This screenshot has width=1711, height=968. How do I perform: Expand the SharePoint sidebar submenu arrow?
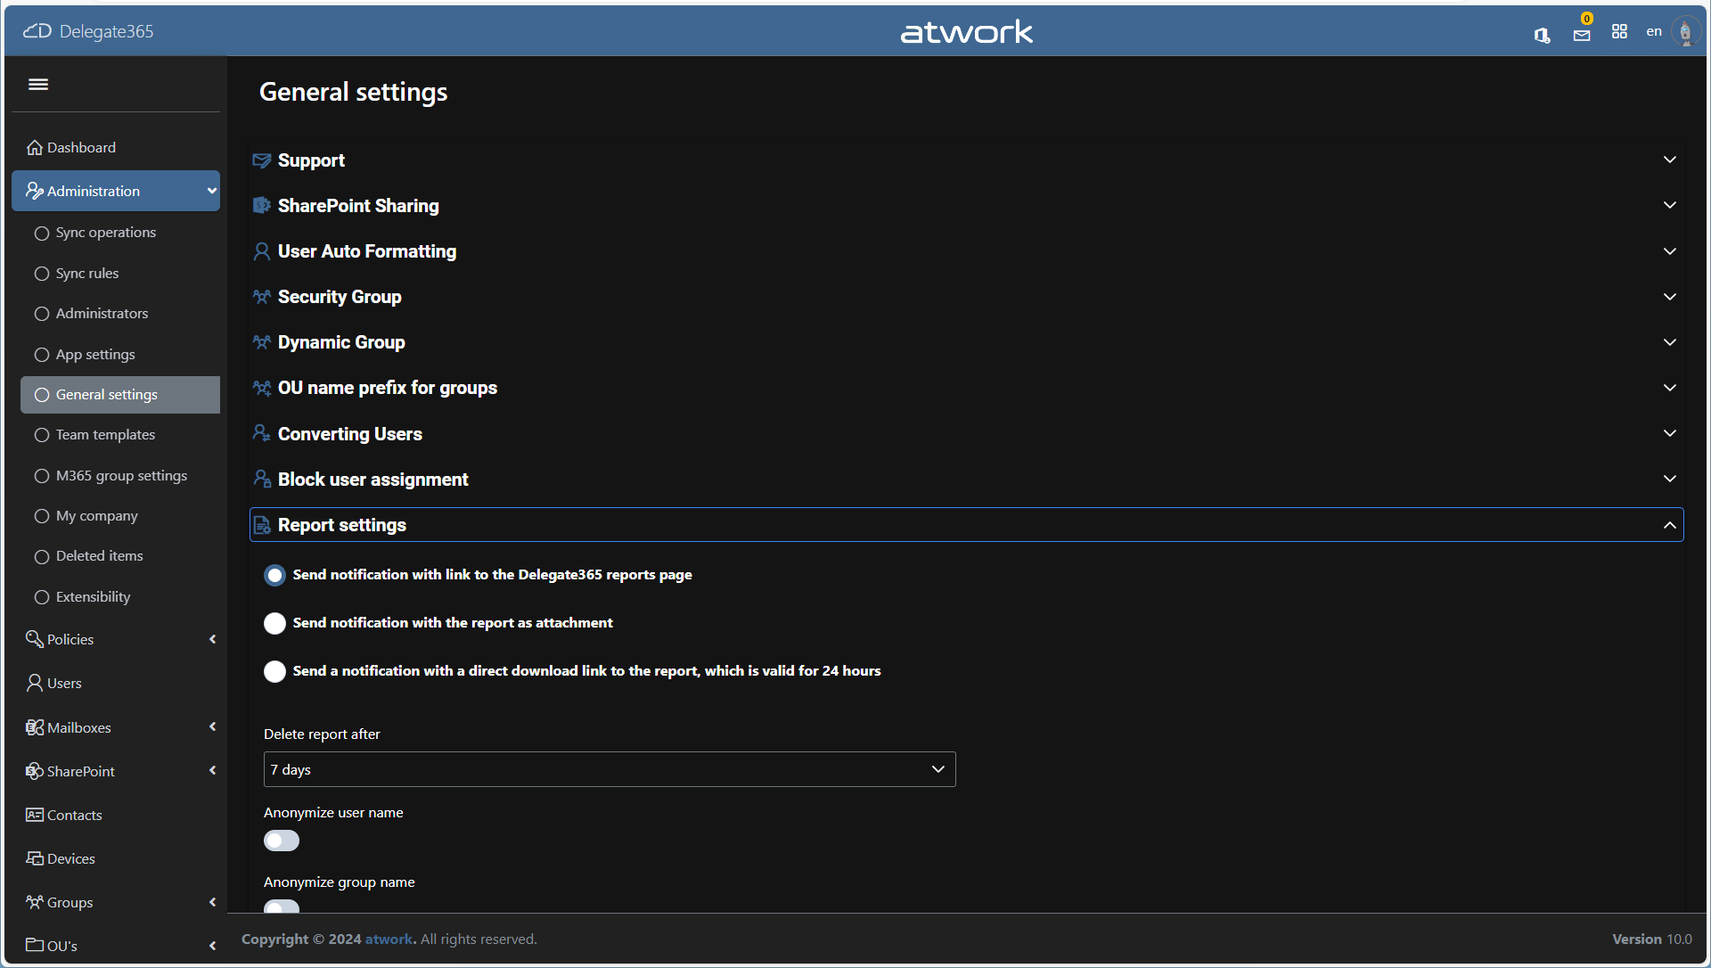pos(212,770)
